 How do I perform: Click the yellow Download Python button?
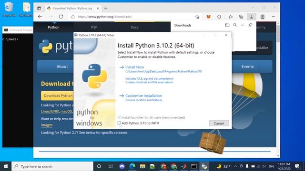[x=57, y=95]
